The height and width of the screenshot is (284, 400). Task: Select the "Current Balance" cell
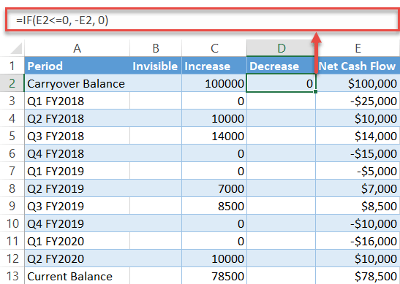(77, 276)
